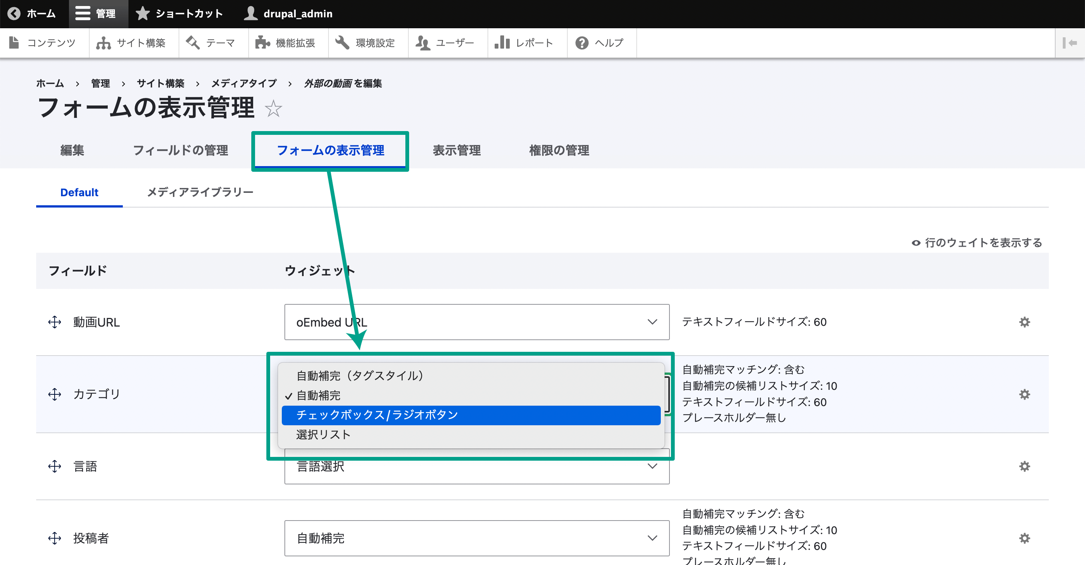Open the 投稿者 自動補完 widget dropdown
1085x565 pixels.
477,538
